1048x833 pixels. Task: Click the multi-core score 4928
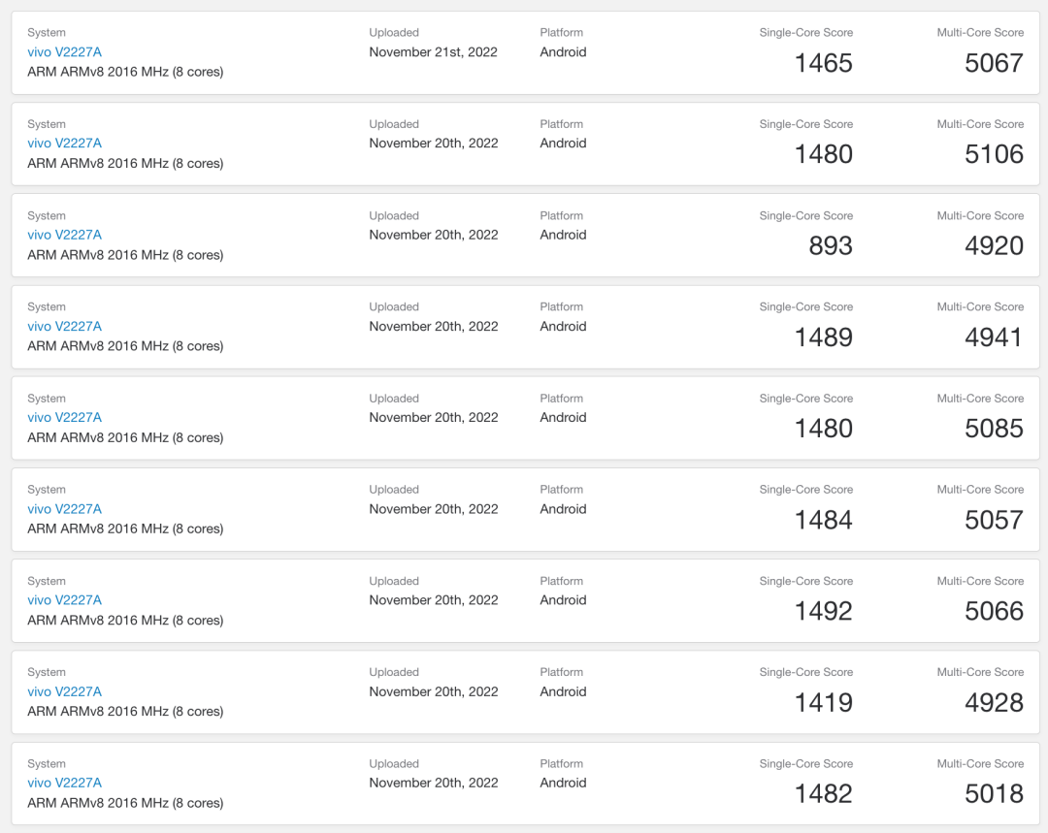click(994, 703)
